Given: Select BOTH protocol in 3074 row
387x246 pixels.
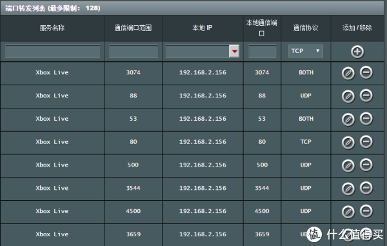Looking at the screenshot, I should (x=306, y=72).
